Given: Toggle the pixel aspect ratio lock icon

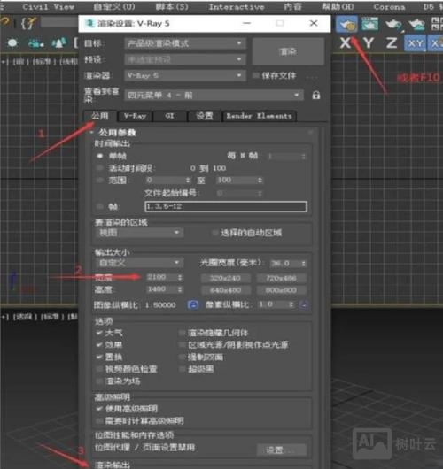Looking at the screenshot, I should (304, 304).
